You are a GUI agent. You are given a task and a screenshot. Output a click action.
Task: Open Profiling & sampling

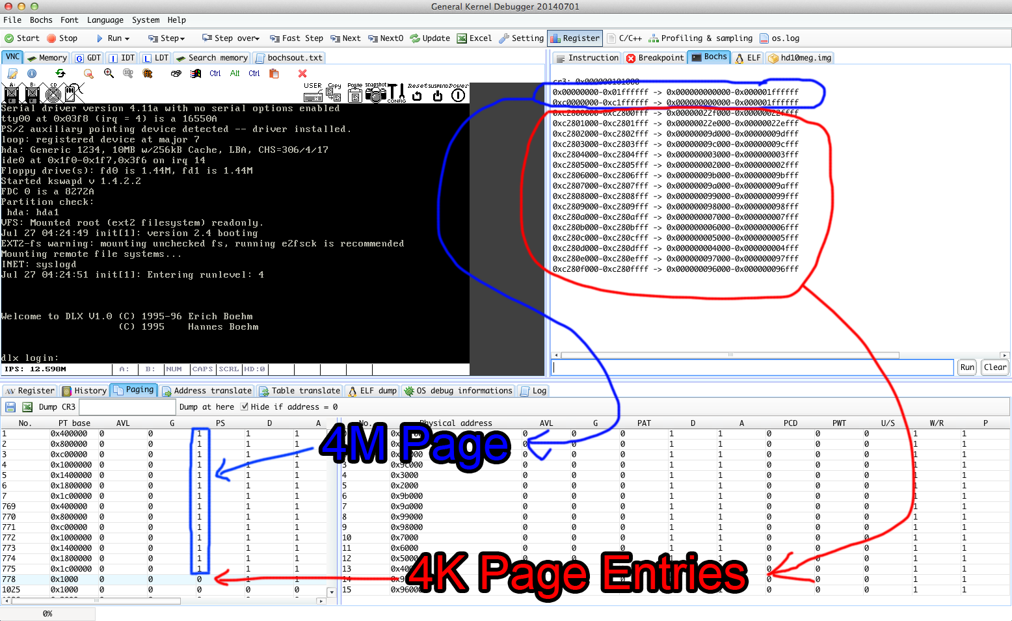pos(700,38)
